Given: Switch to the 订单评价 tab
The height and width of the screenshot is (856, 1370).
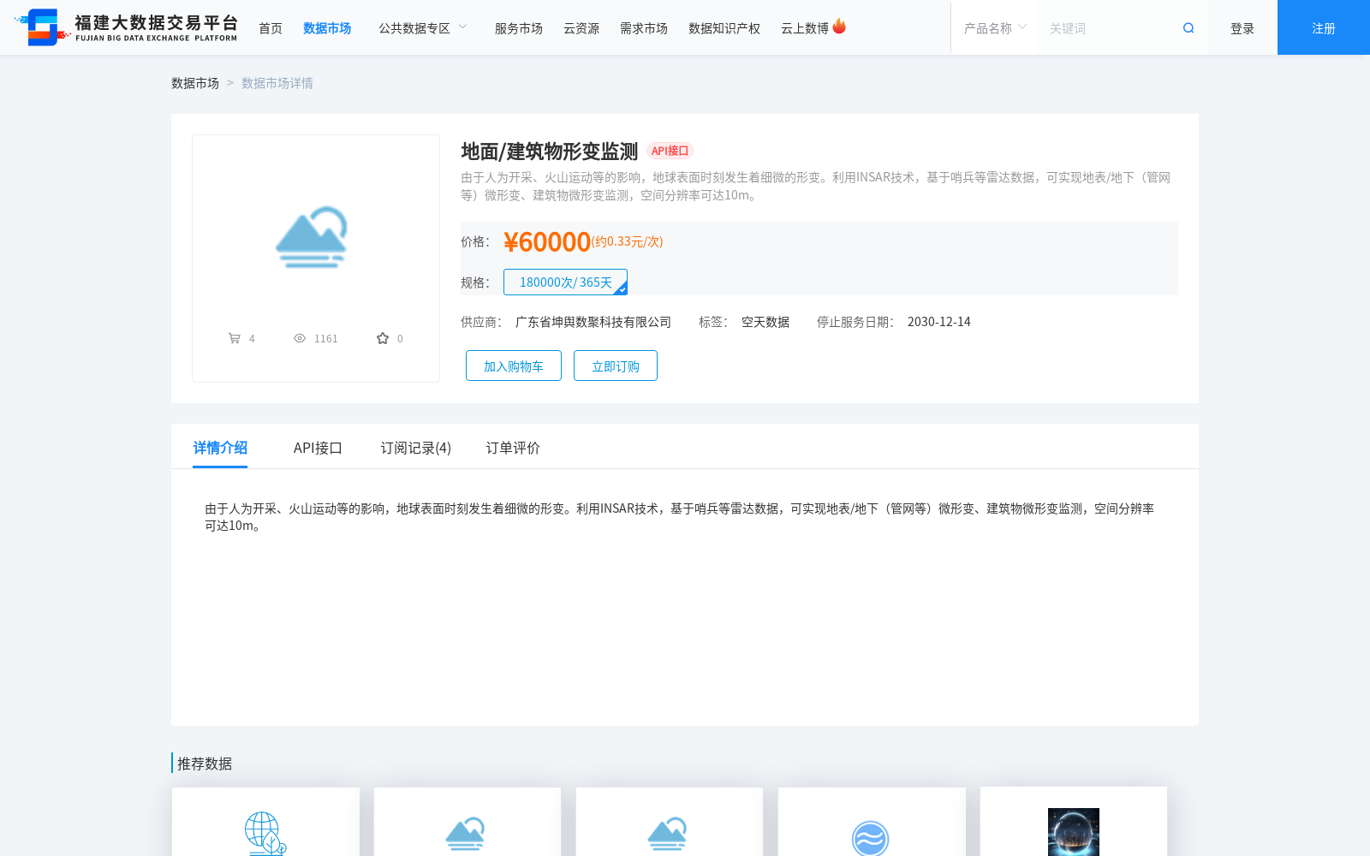Looking at the screenshot, I should pyautogui.click(x=513, y=448).
